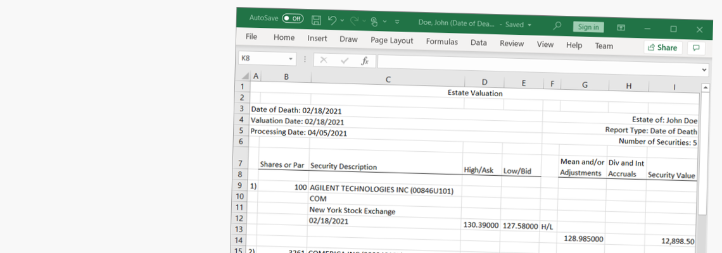Click the vertical scrollbar thumb
Viewport: 722px width, 253px height.
tap(702, 154)
